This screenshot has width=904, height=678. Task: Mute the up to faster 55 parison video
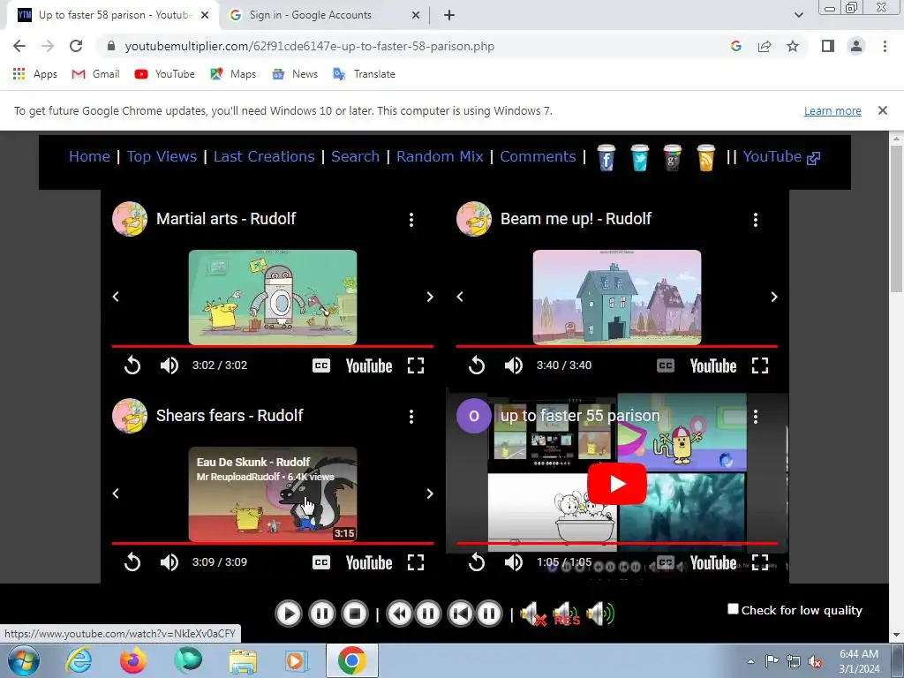(513, 562)
